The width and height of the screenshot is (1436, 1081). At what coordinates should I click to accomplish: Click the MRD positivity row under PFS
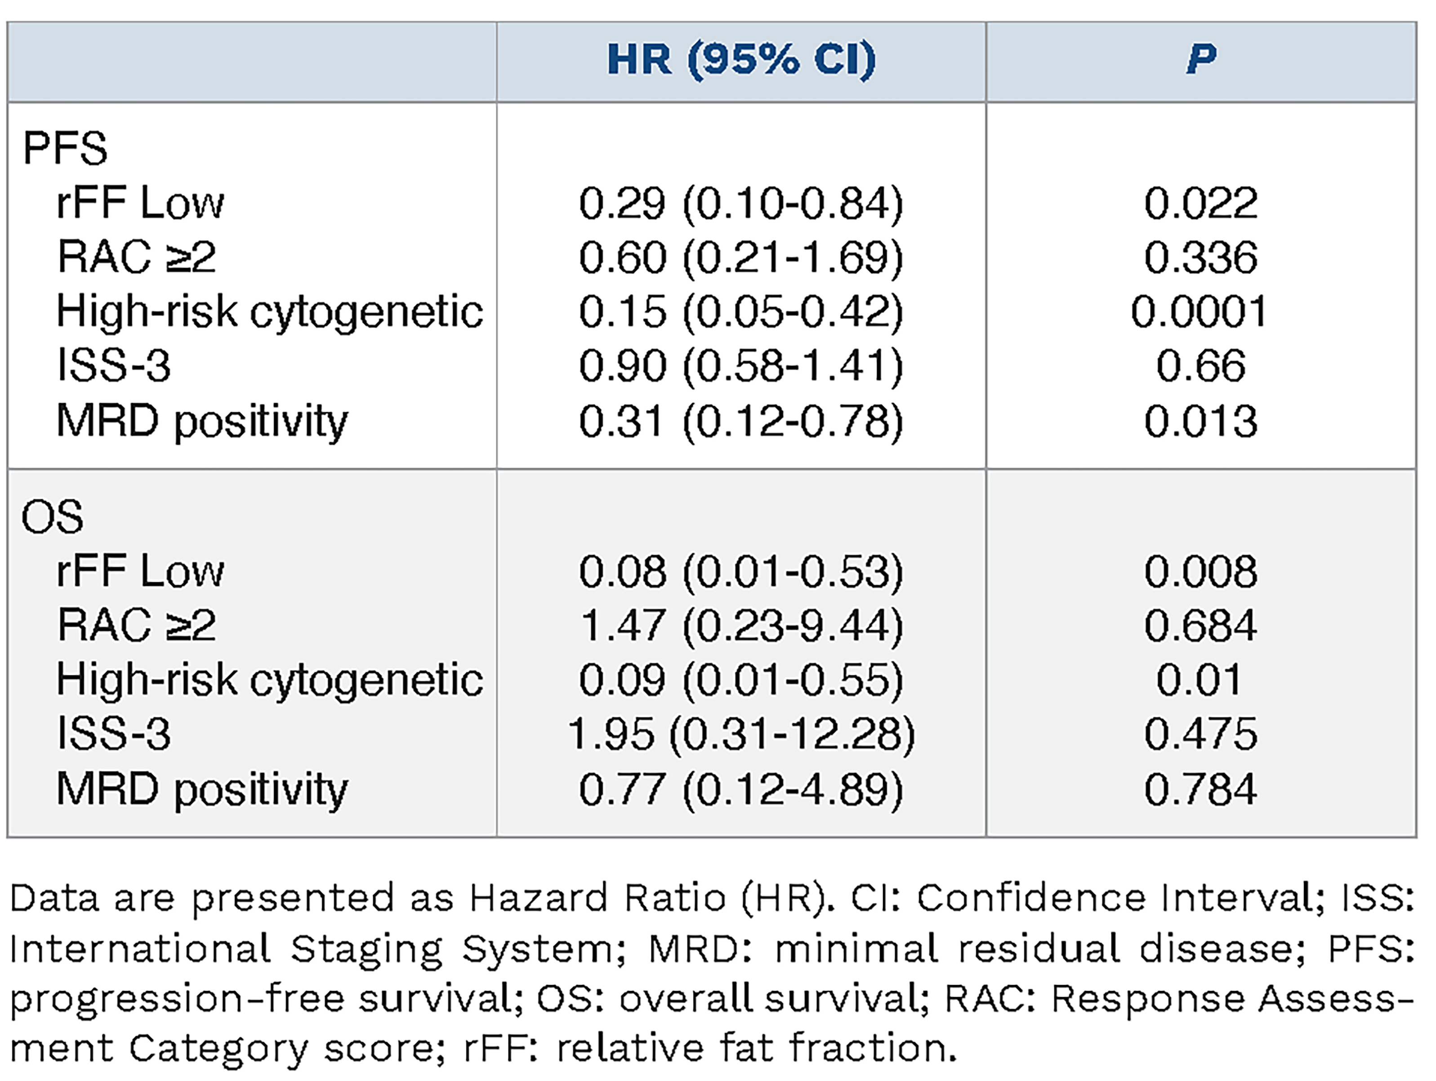pos(202,421)
